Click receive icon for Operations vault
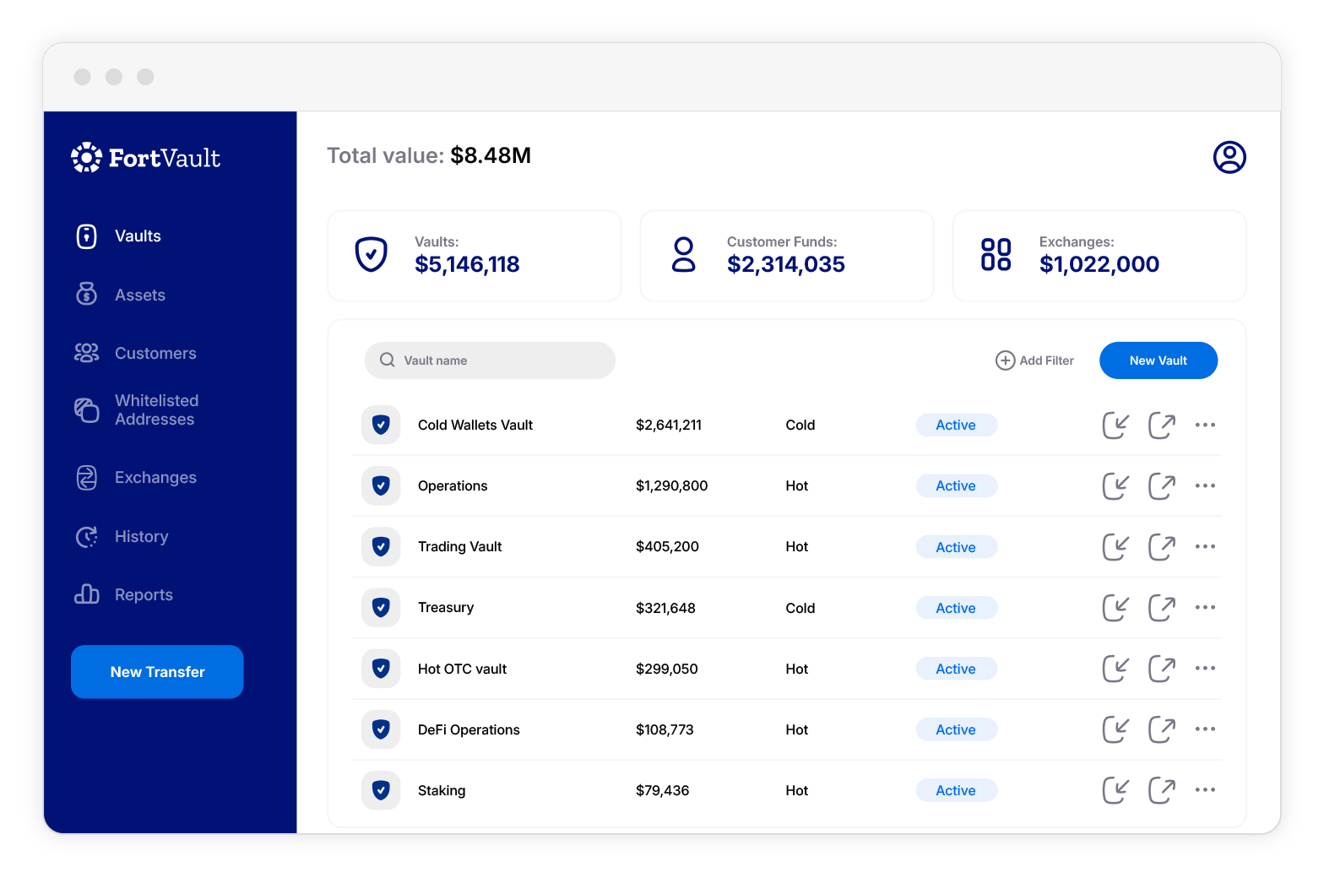 [x=1115, y=485]
